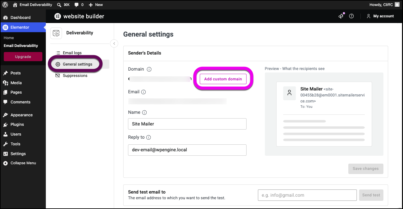This screenshot has width=403, height=209.
Task: Click the WordPress logo icon
Action: [x=5, y=5]
